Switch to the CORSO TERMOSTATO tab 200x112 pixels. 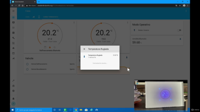pos(51,17)
